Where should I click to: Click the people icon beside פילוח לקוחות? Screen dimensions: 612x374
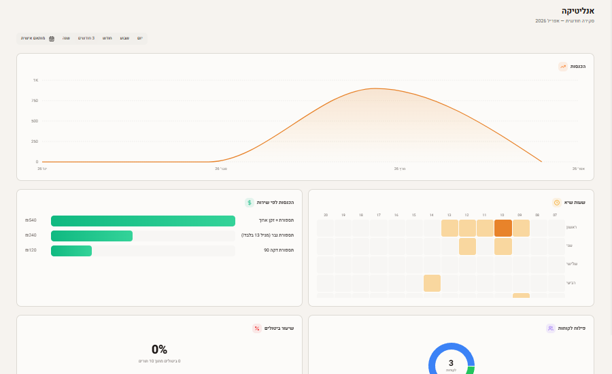pos(550,328)
